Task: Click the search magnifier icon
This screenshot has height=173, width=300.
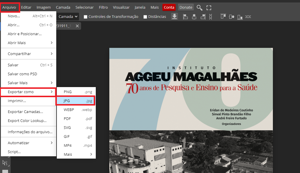Action: coord(199,8)
